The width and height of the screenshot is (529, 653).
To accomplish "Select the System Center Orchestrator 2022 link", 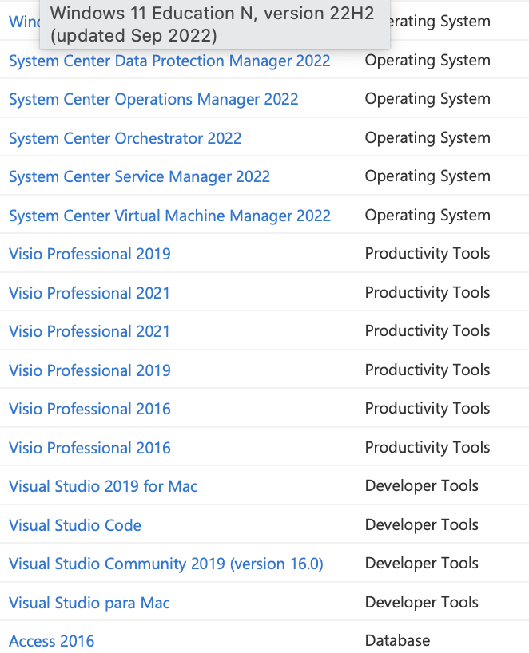I will coord(125,138).
